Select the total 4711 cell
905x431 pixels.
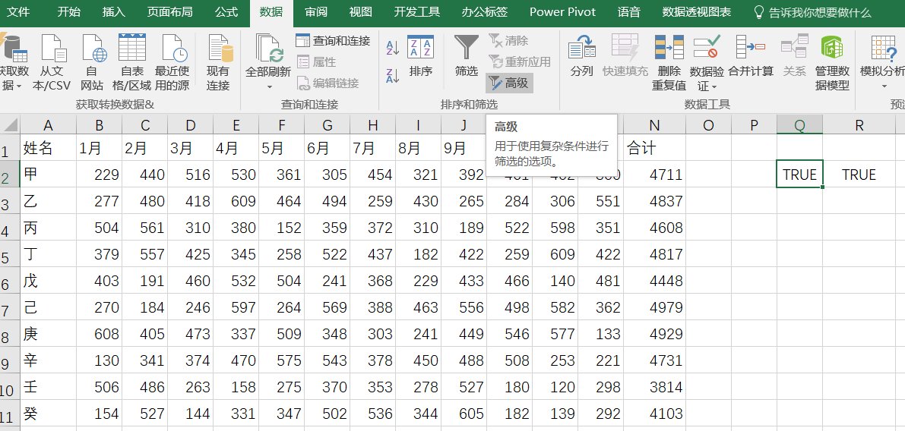(x=654, y=174)
